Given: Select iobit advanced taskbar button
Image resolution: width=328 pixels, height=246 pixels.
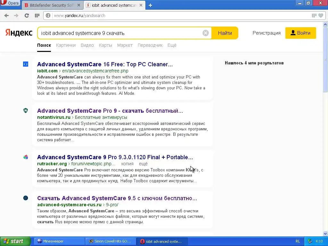Looking at the screenshot, I should 162,241.
